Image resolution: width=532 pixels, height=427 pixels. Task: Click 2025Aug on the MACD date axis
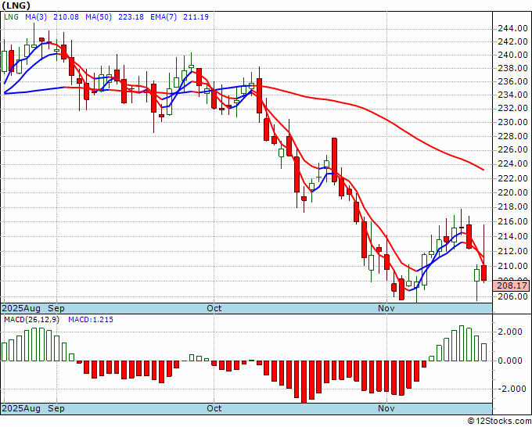pyautogui.click(x=21, y=408)
